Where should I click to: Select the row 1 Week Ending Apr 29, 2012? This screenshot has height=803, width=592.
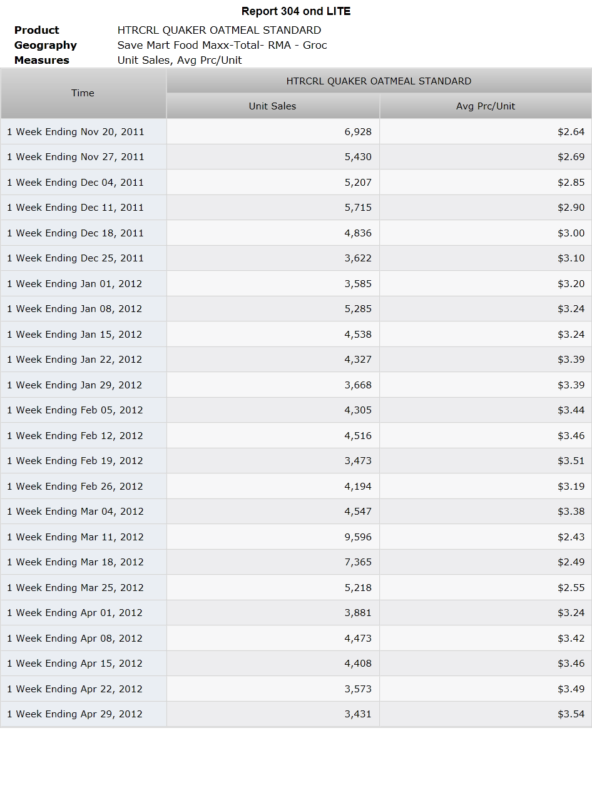(296, 714)
